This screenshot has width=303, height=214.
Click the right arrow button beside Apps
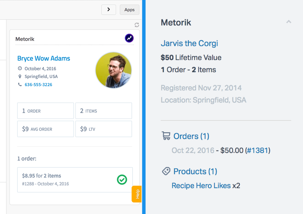tap(109, 10)
